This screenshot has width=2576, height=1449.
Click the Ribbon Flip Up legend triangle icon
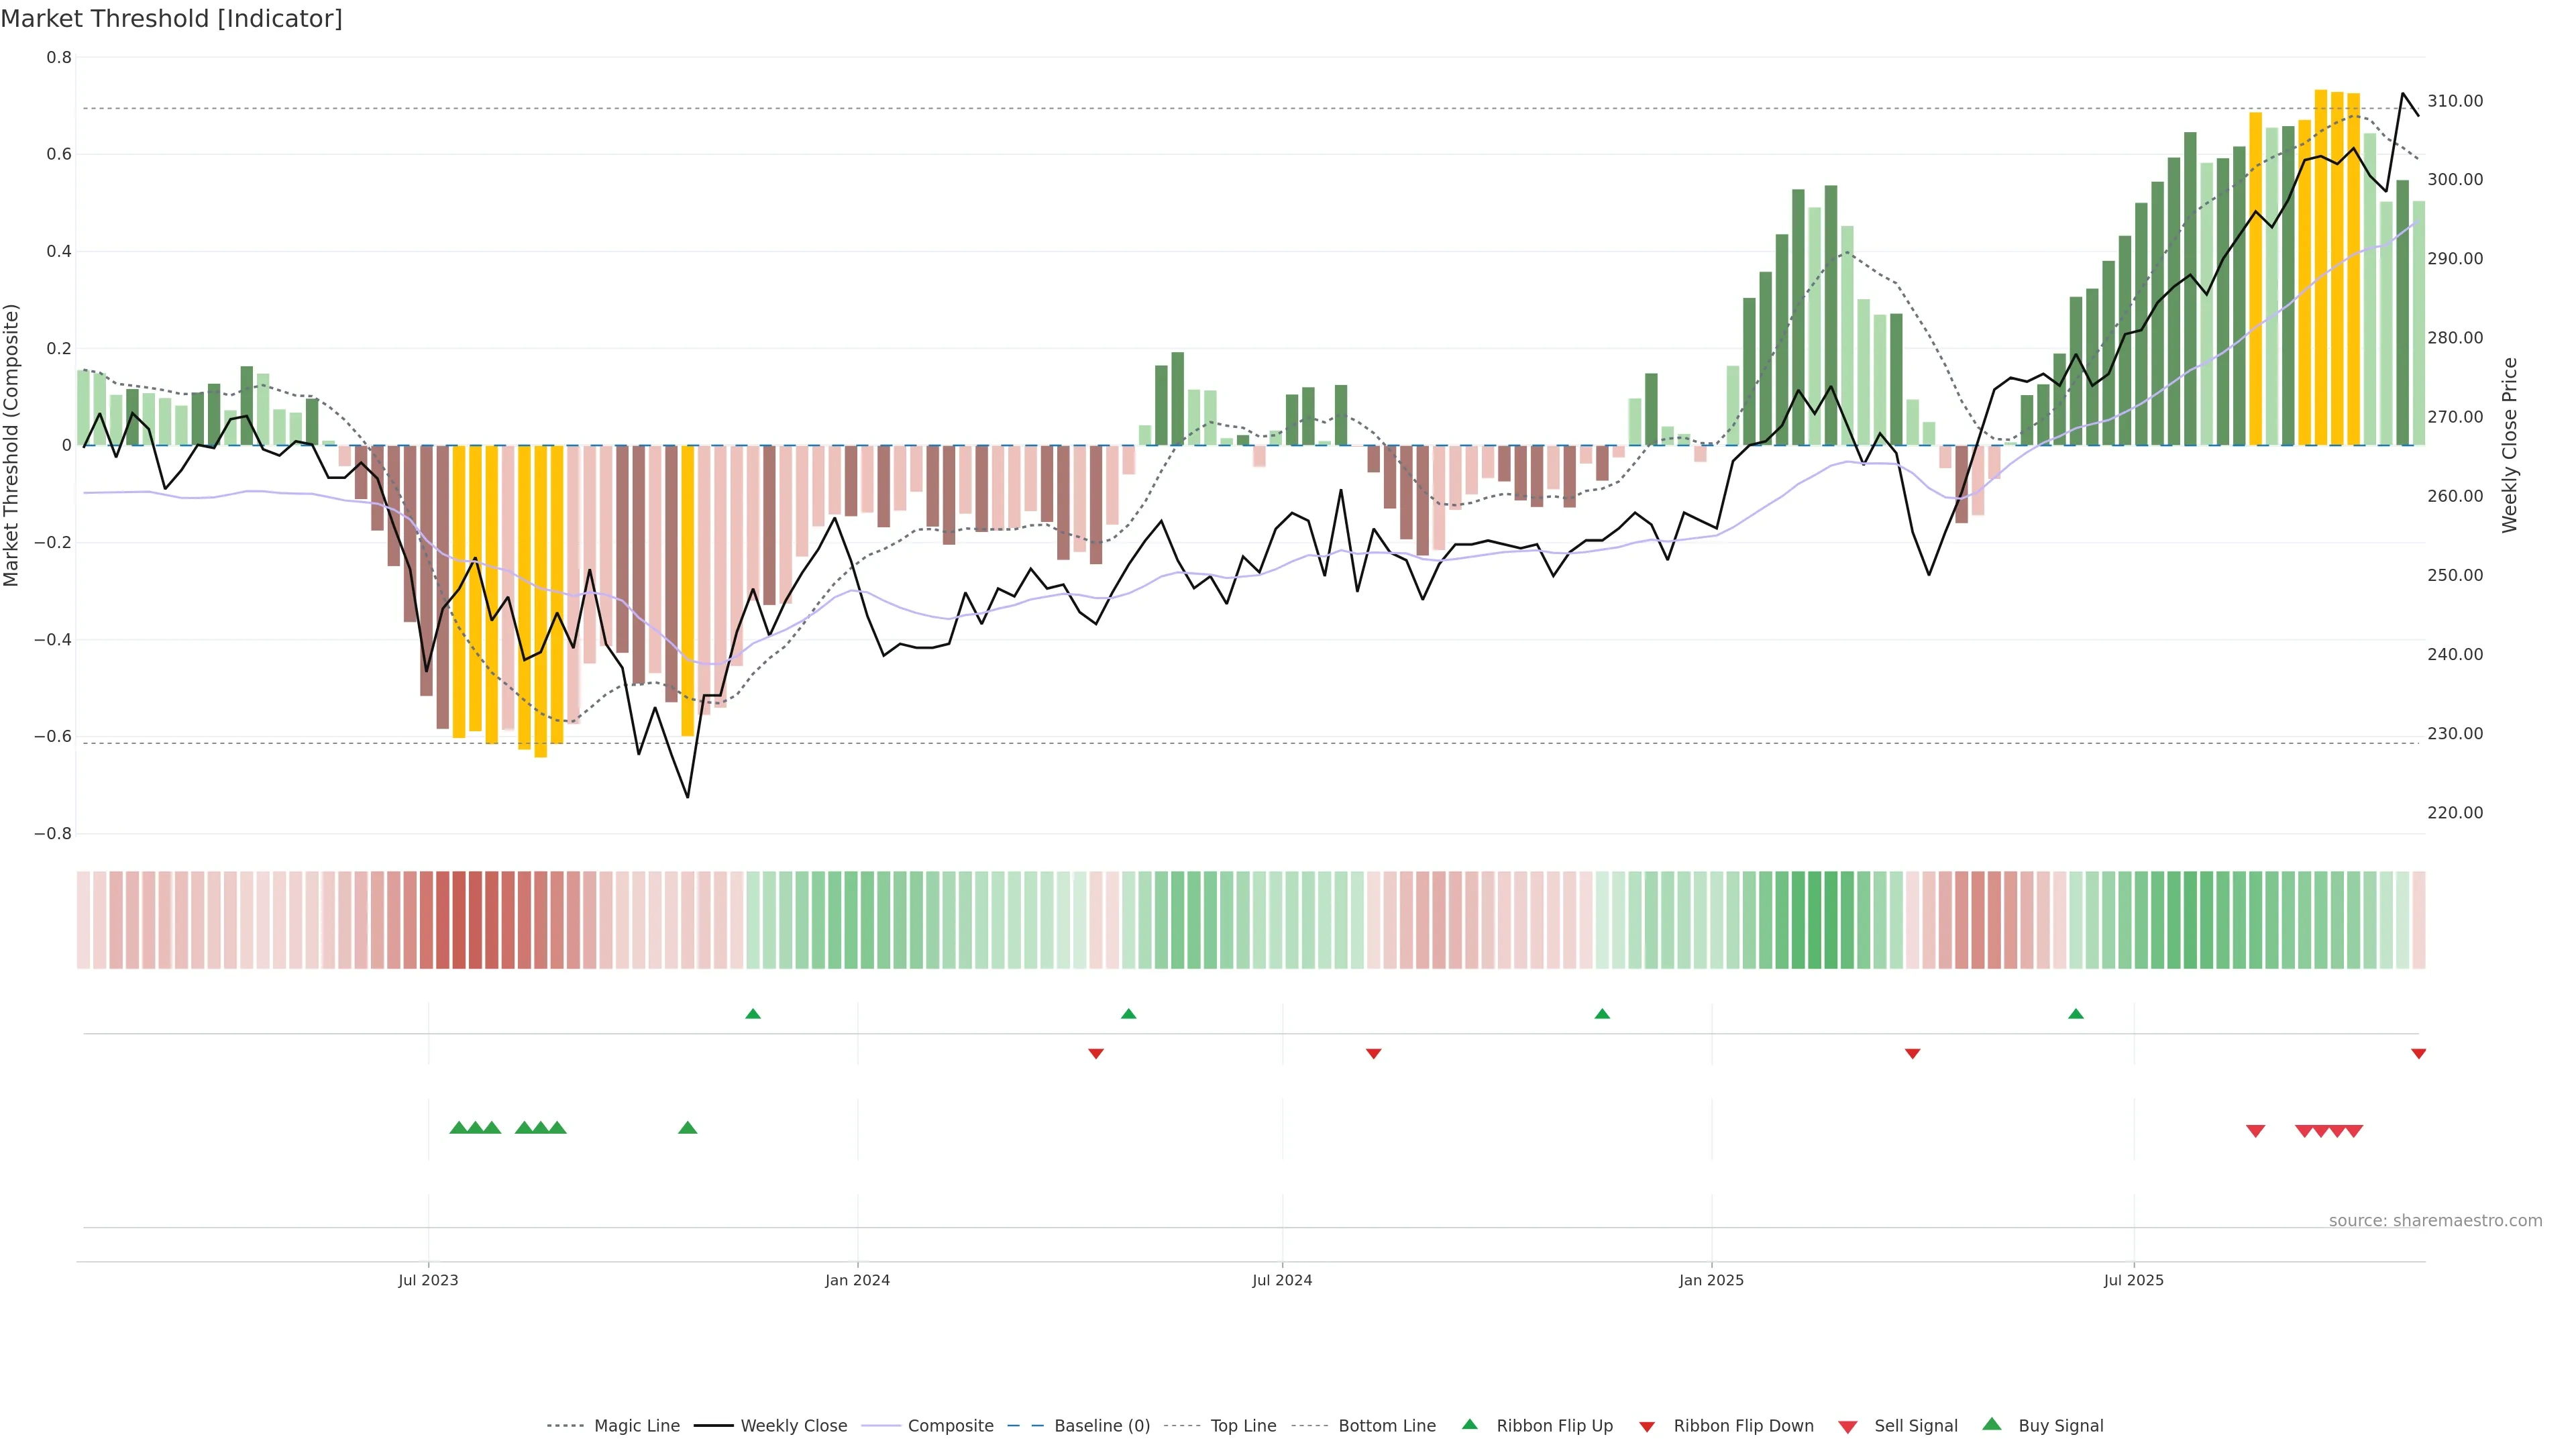pyautogui.click(x=1469, y=1424)
